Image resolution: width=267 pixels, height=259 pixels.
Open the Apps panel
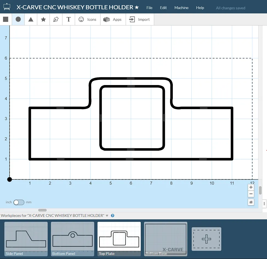(113, 19)
